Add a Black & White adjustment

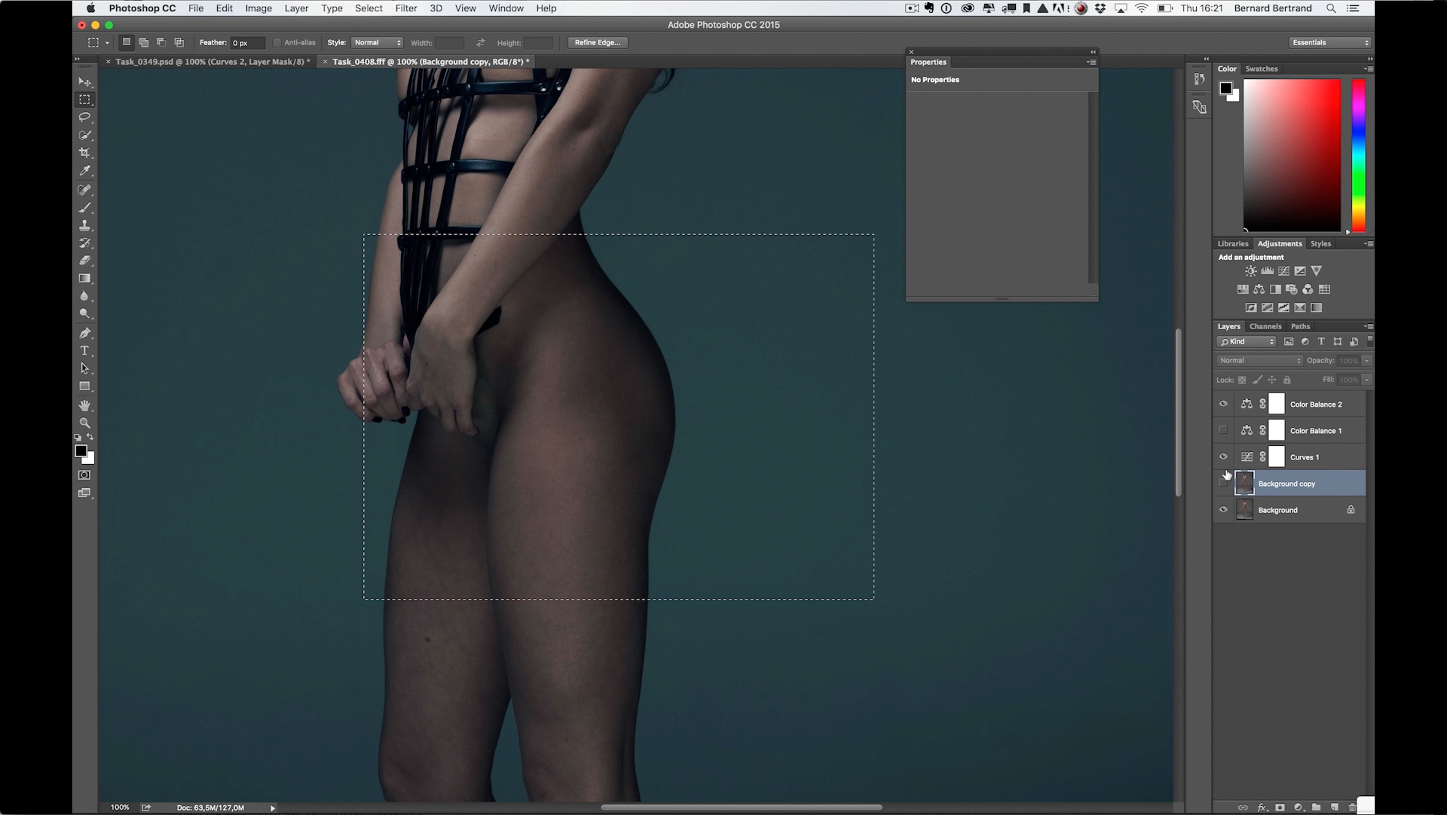1275,290
